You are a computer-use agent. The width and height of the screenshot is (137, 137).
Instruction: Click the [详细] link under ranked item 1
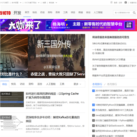[x=125, y=98]
